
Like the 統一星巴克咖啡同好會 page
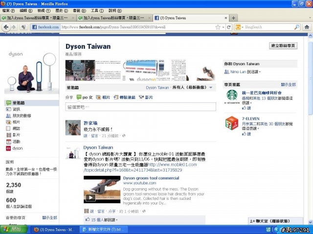(x=246, y=108)
